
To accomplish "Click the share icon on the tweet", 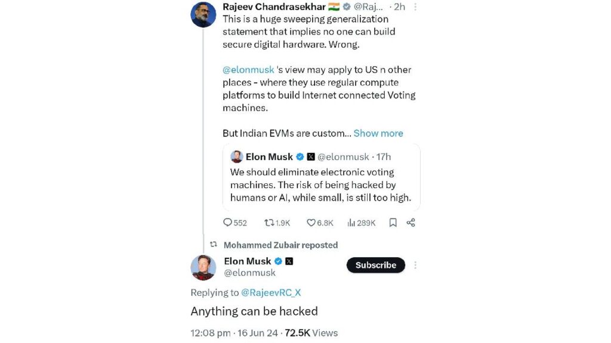I will 411,223.
